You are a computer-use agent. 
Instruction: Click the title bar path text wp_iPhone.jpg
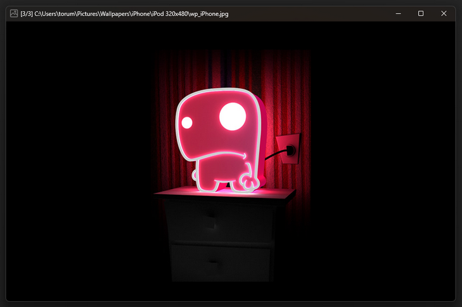click(x=209, y=14)
